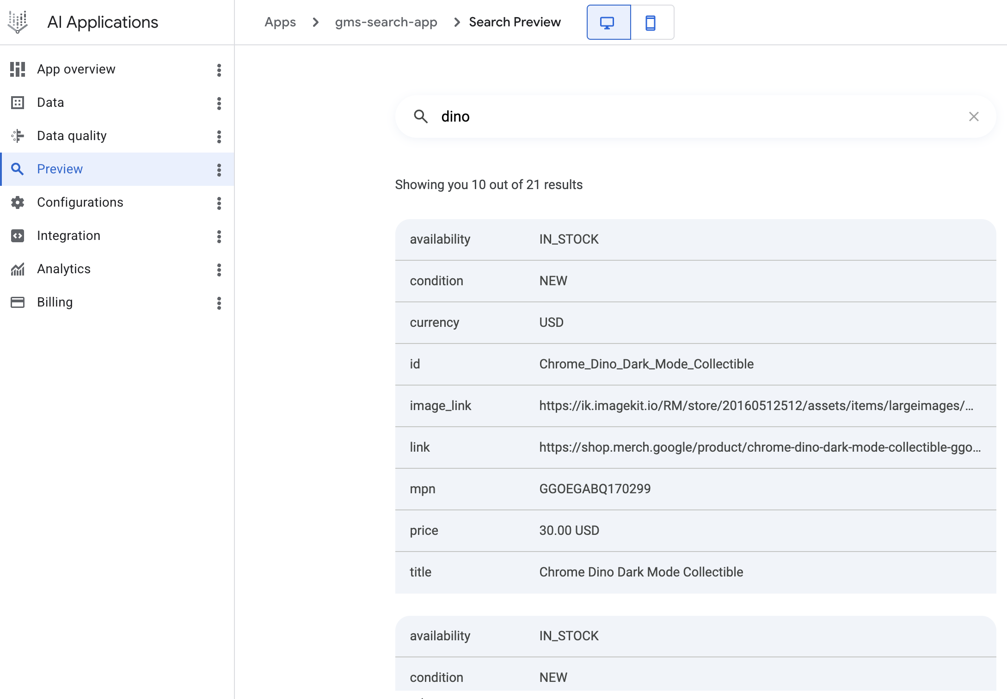1007x699 pixels.
Task: Open more options for Data quality
Action: coord(219,137)
